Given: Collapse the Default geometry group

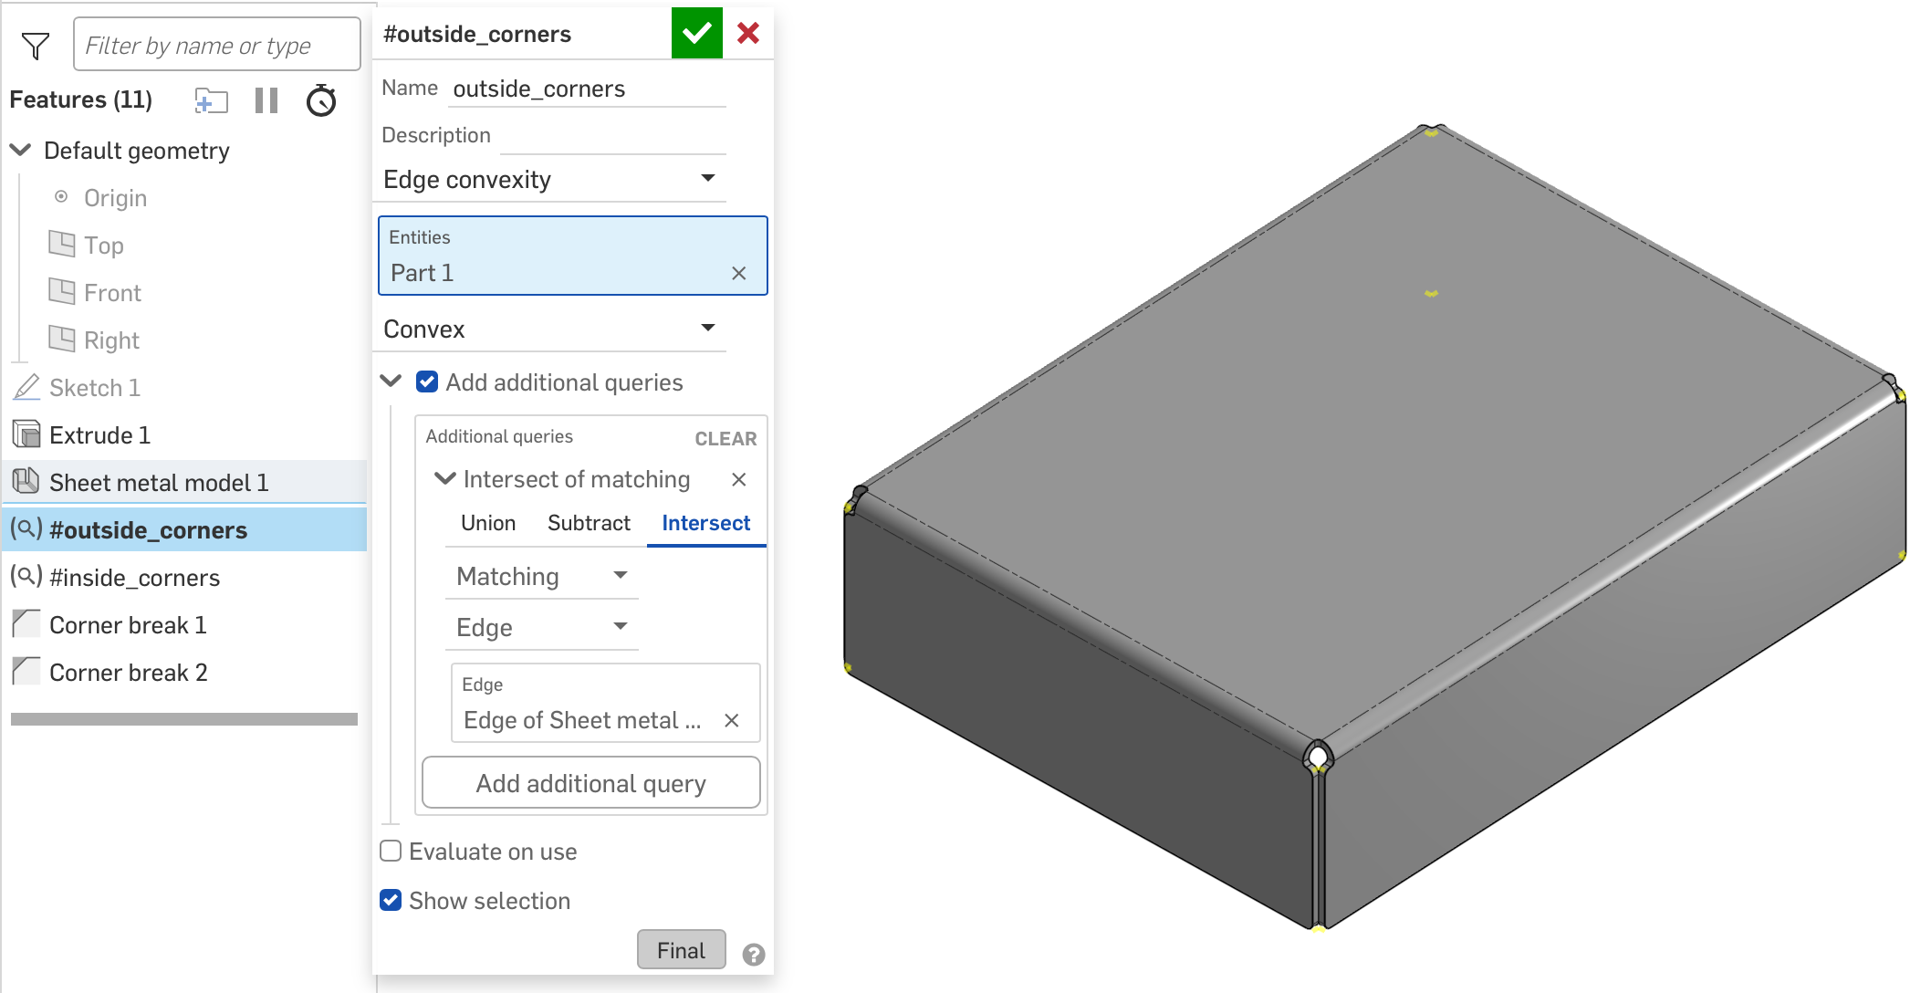Looking at the screenshot, I should [x=20, y=150].
